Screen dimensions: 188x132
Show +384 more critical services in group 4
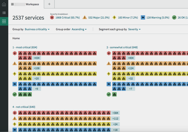(115, 113)
